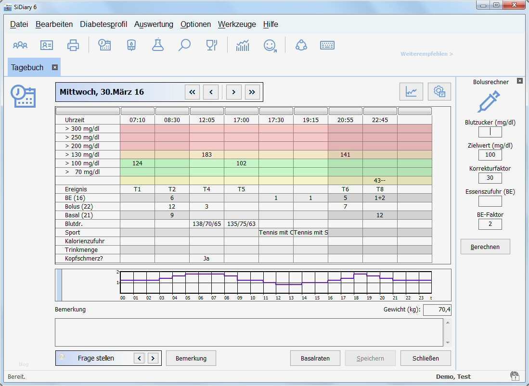Select the Tagebuch tab
The image size is (529, 386).
[x=27, y=67]
